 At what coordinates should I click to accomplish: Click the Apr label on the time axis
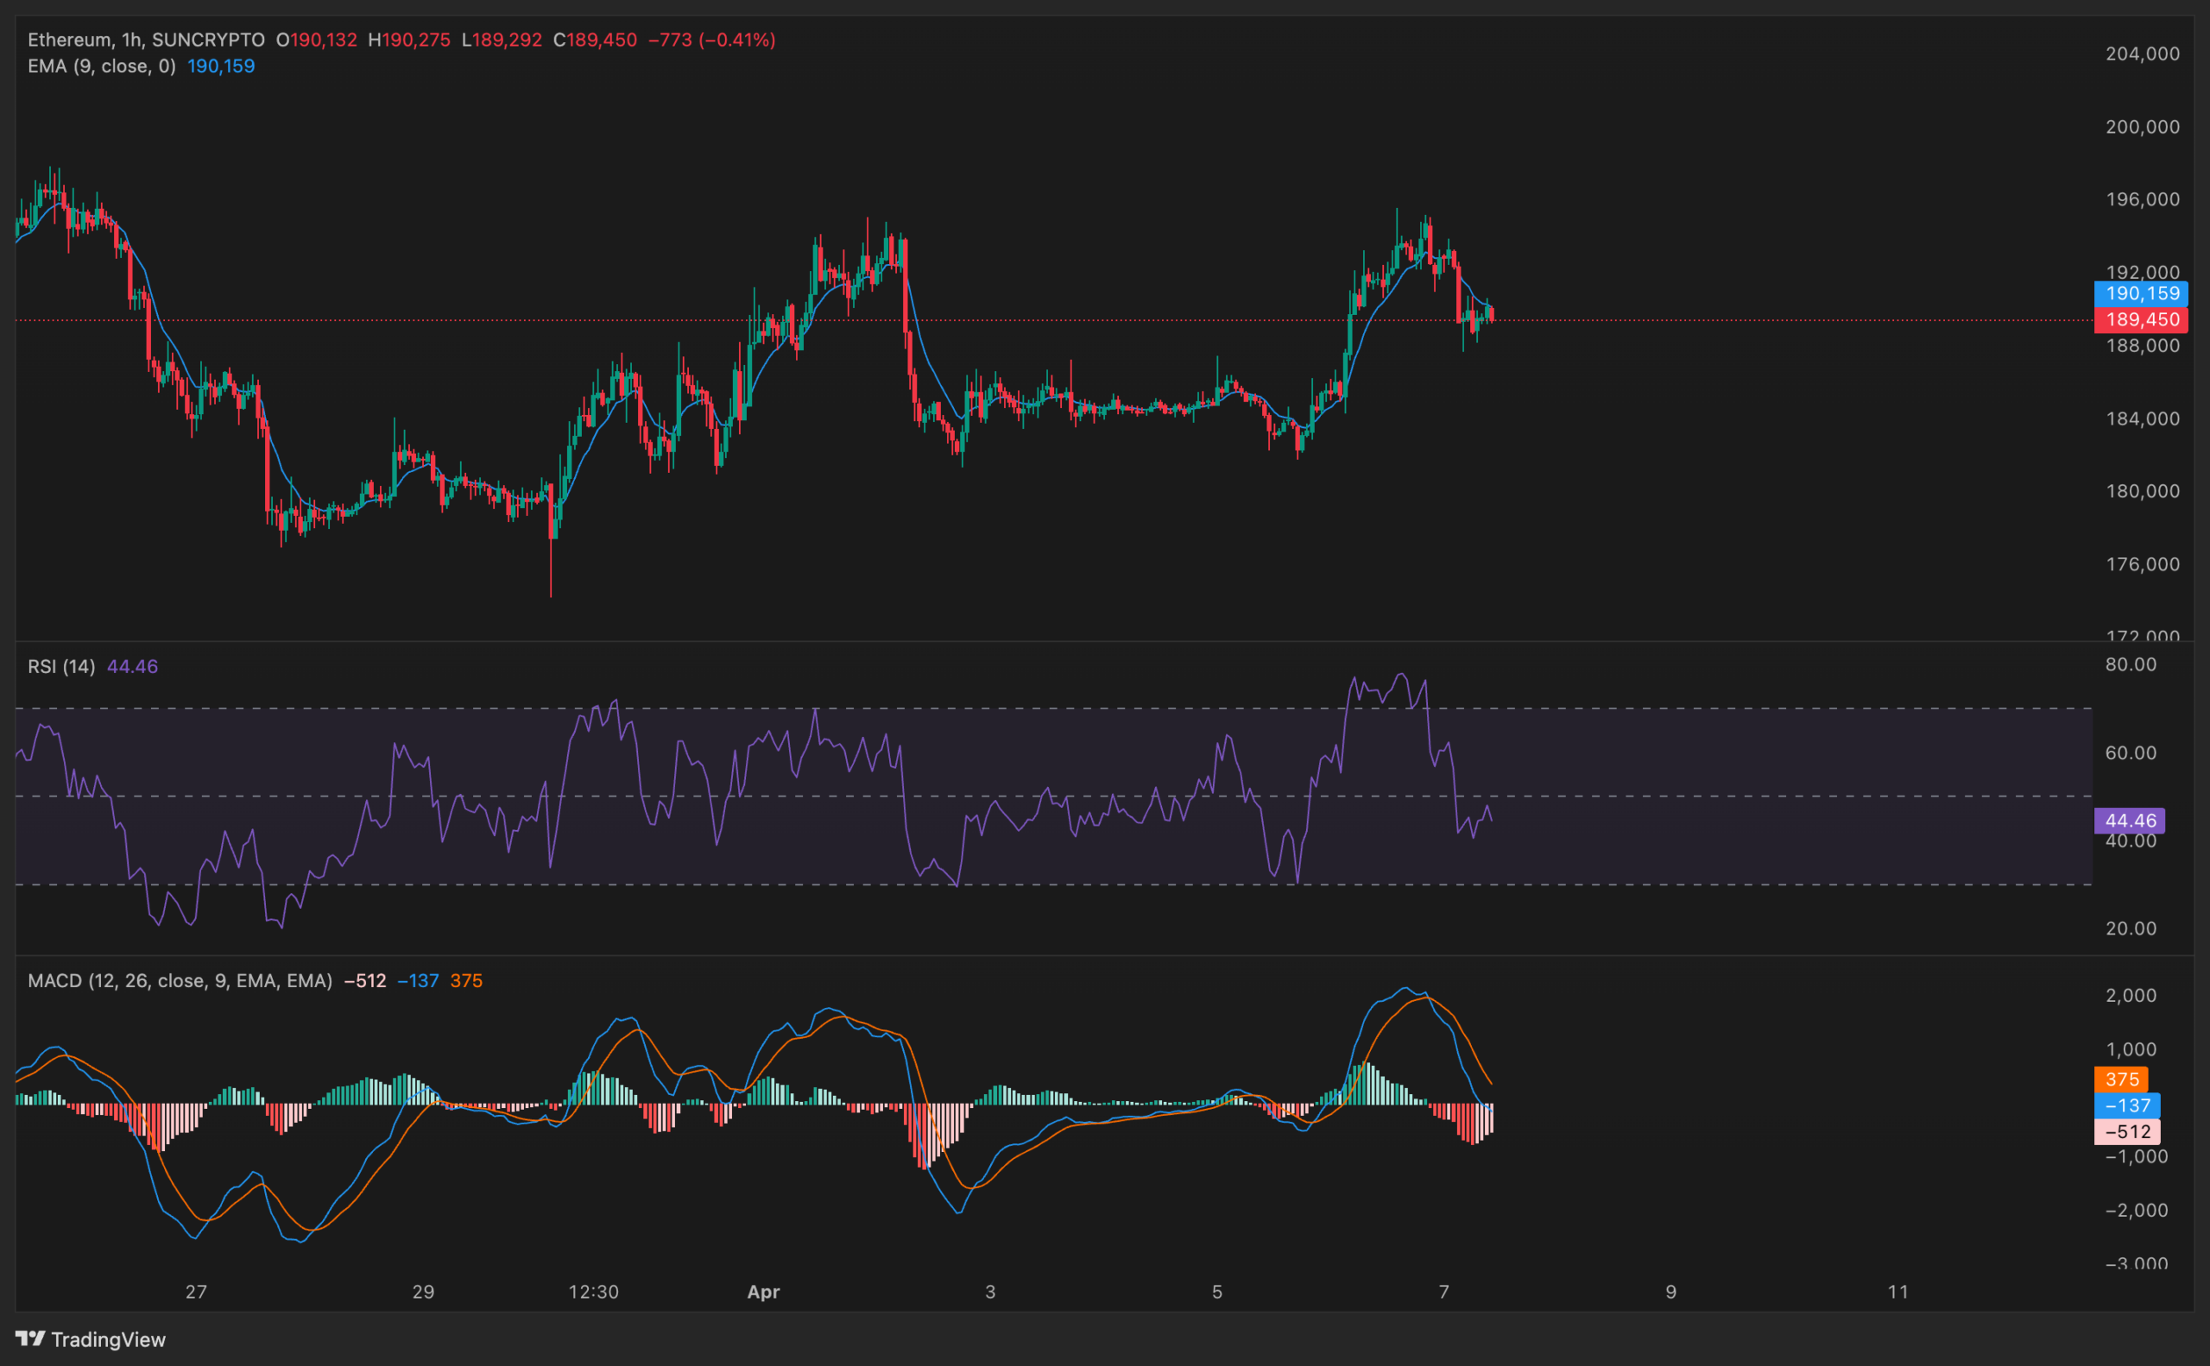764,1292
